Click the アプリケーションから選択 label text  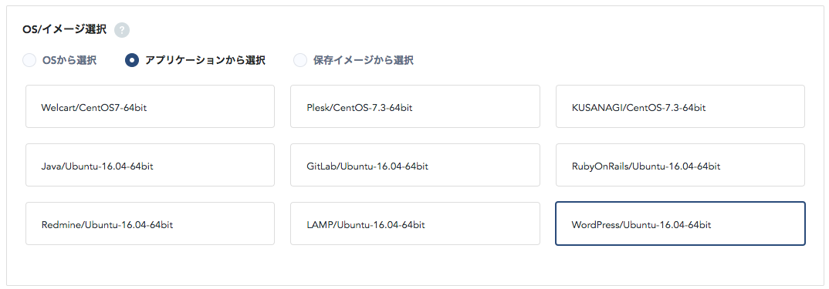(205, 60)
